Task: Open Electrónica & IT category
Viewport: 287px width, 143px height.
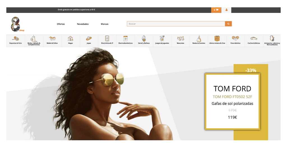Action: [x=107, y=40]
